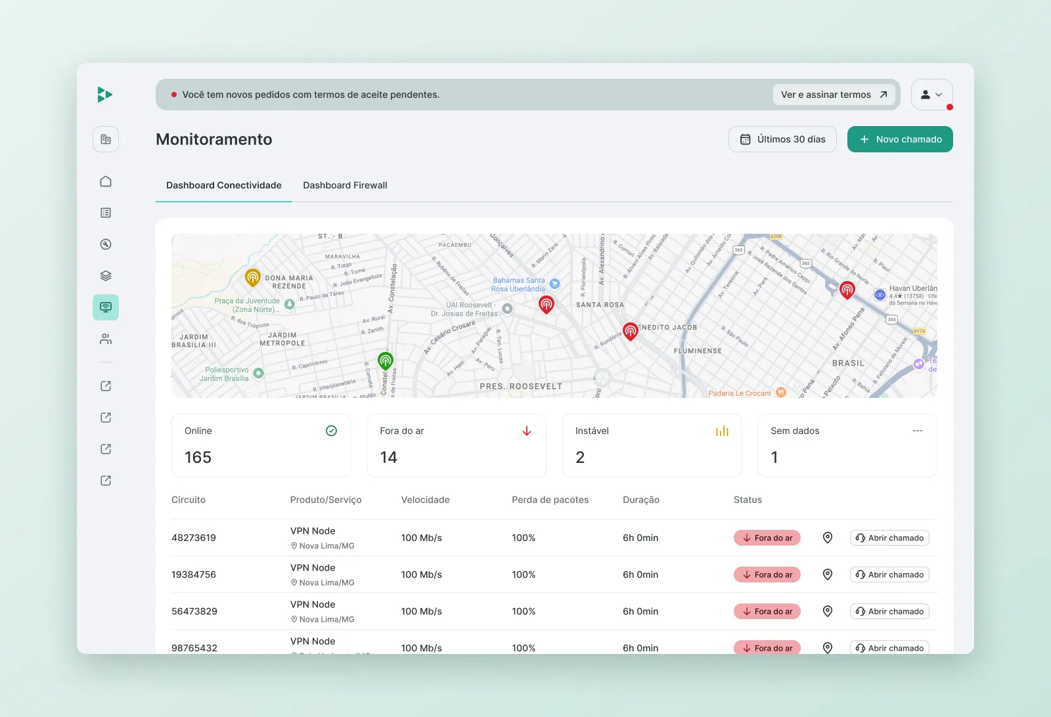This screenshot has height=717, width=1051.
Task: Click the second external link icon in sidebar
Action: (x=106, y=418)
